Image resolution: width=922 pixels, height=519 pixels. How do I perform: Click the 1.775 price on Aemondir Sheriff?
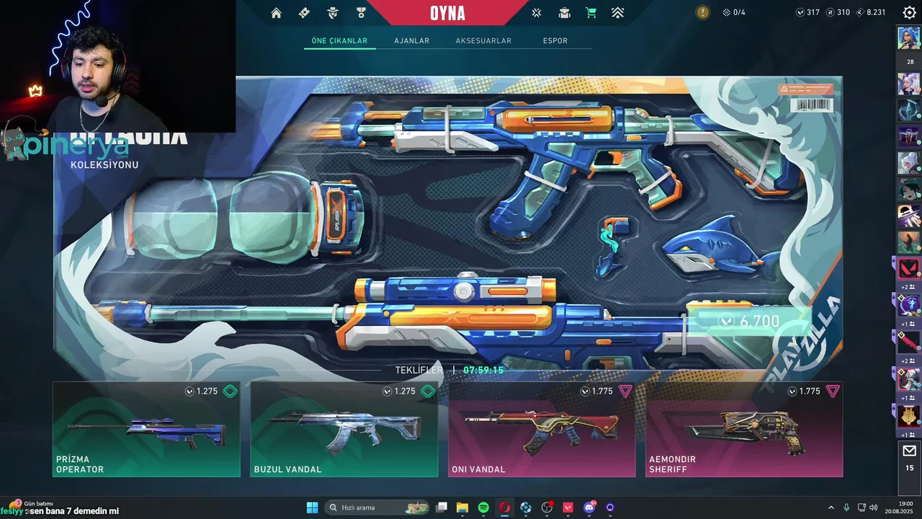(x=804, y=391)
